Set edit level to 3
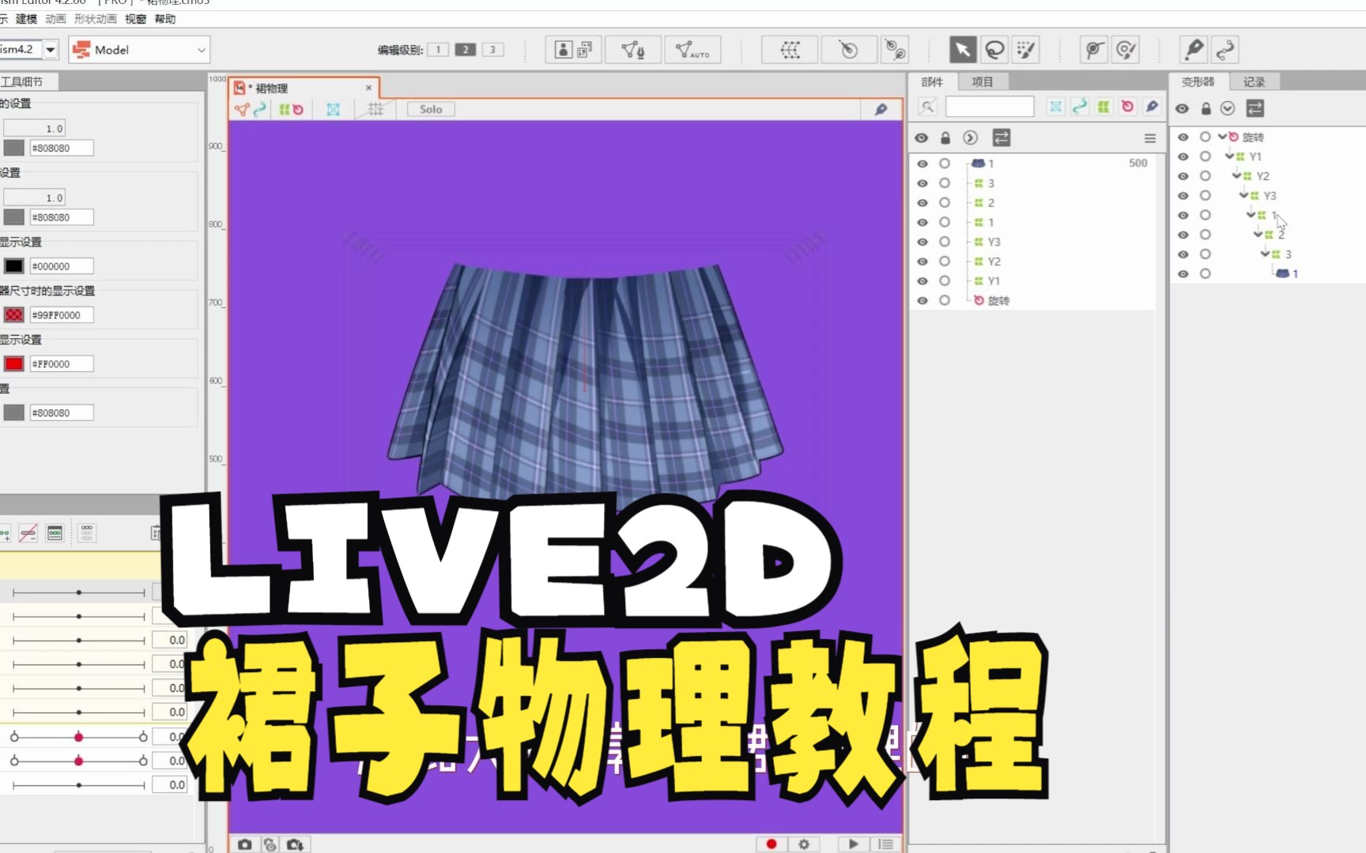This screenshot has height=853, width=1366. click(492, 50)
